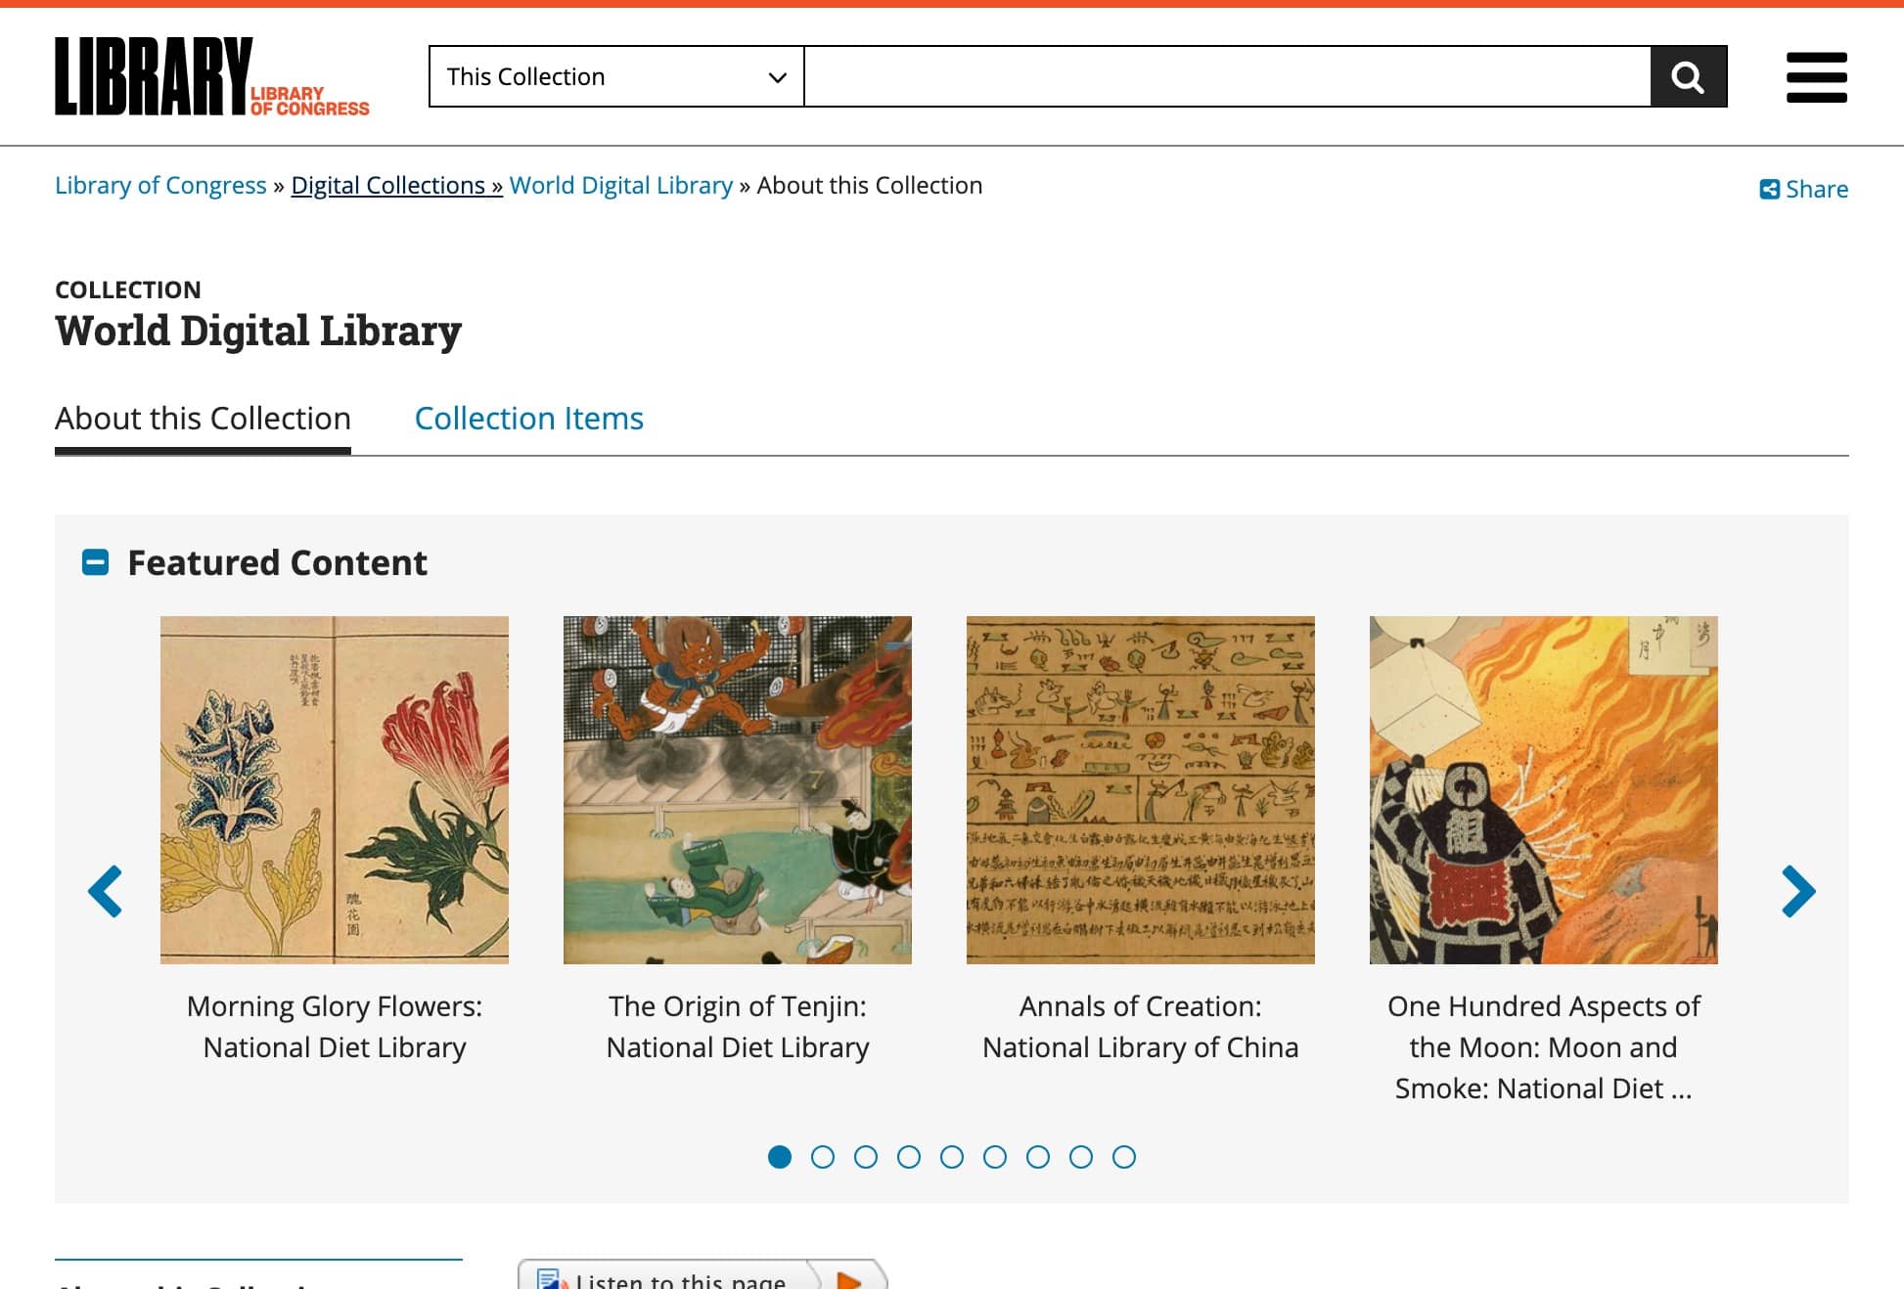This screenshot has width=1904, height=1289.
Task: Click the Share icon link
Action: pos(1803,189)
